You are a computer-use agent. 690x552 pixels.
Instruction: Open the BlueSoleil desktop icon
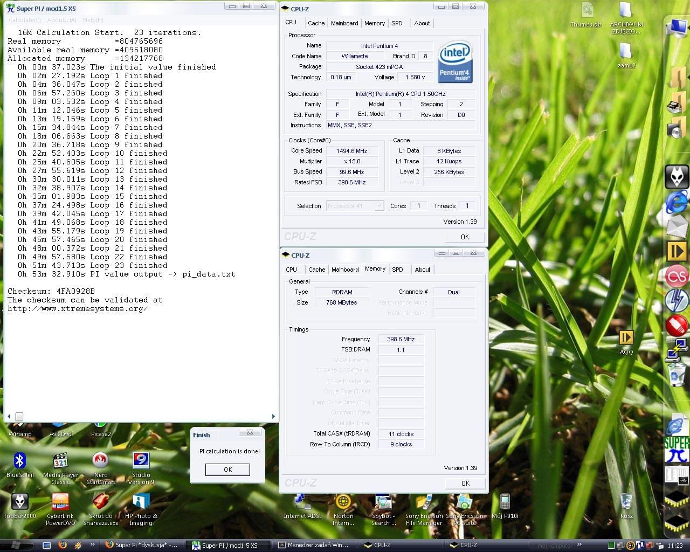point(20,465)
